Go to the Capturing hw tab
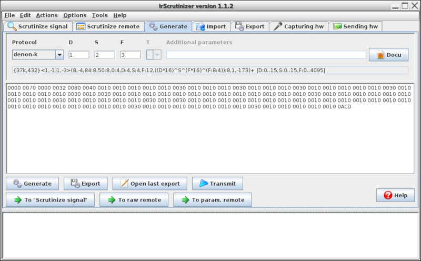 coord(299,26)
